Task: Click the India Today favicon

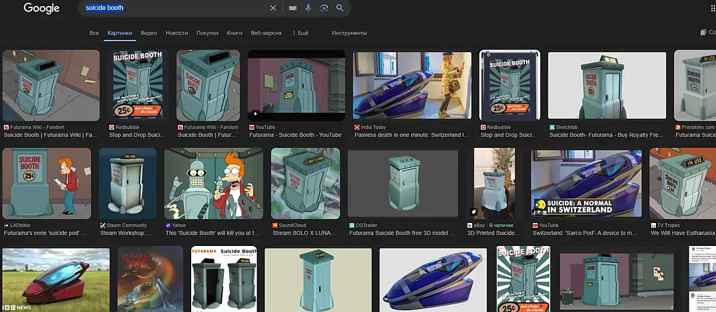Action: tap(357, 127)
